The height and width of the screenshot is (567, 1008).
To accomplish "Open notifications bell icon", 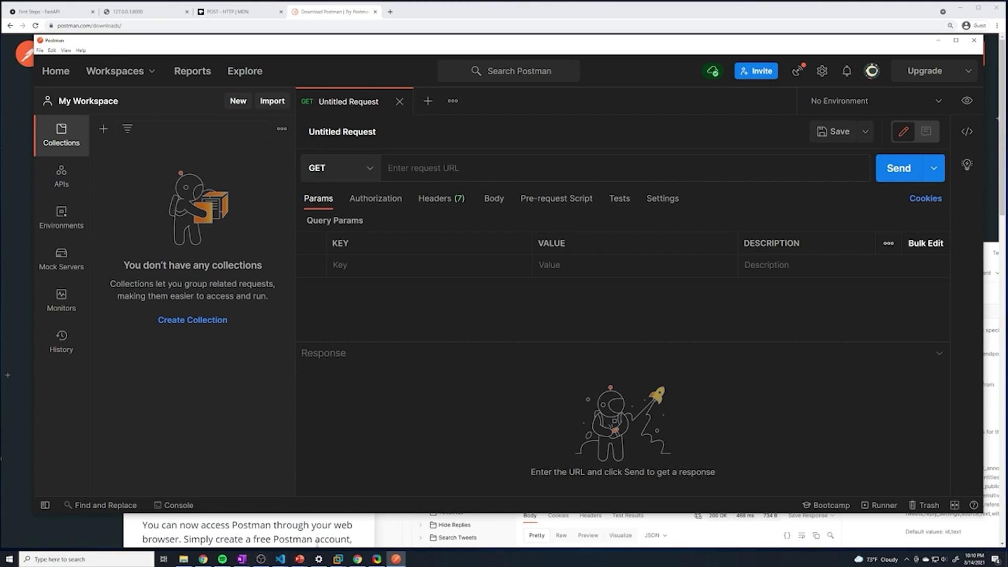I will click(847, 71).
